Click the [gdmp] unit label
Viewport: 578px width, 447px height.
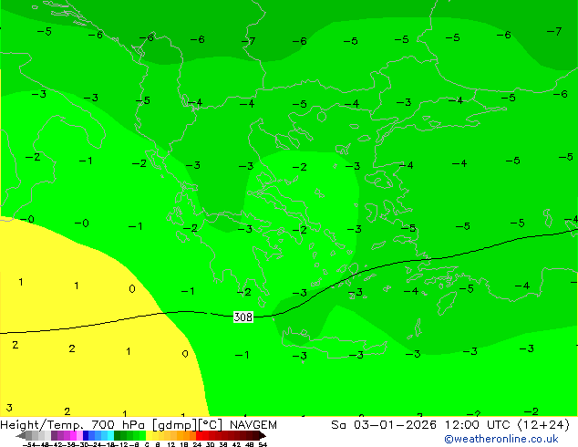coord(175,425)
